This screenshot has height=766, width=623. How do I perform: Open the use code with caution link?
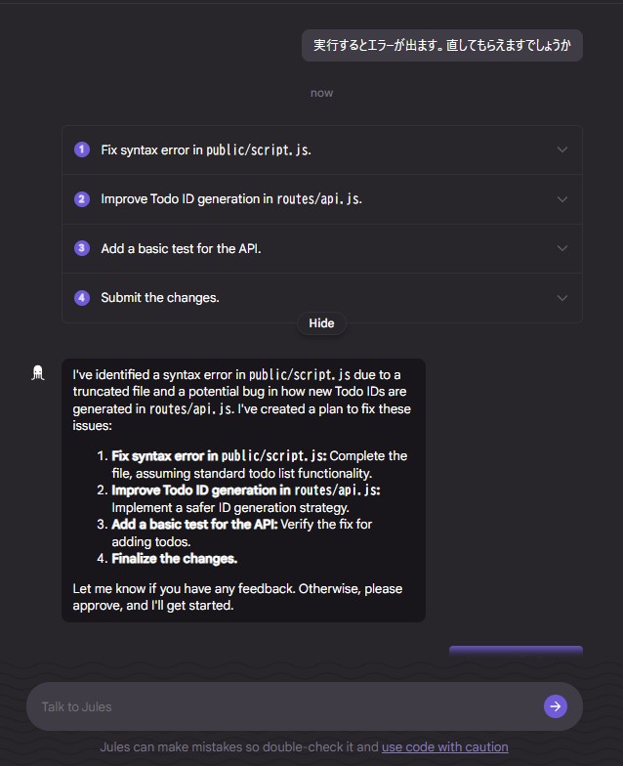[x=444, y=747]
